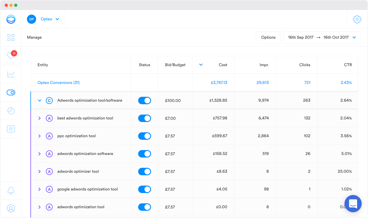The image size is (368, 218).
Task: Click the text google adwords optimization tool
Action: click(88, 189)
